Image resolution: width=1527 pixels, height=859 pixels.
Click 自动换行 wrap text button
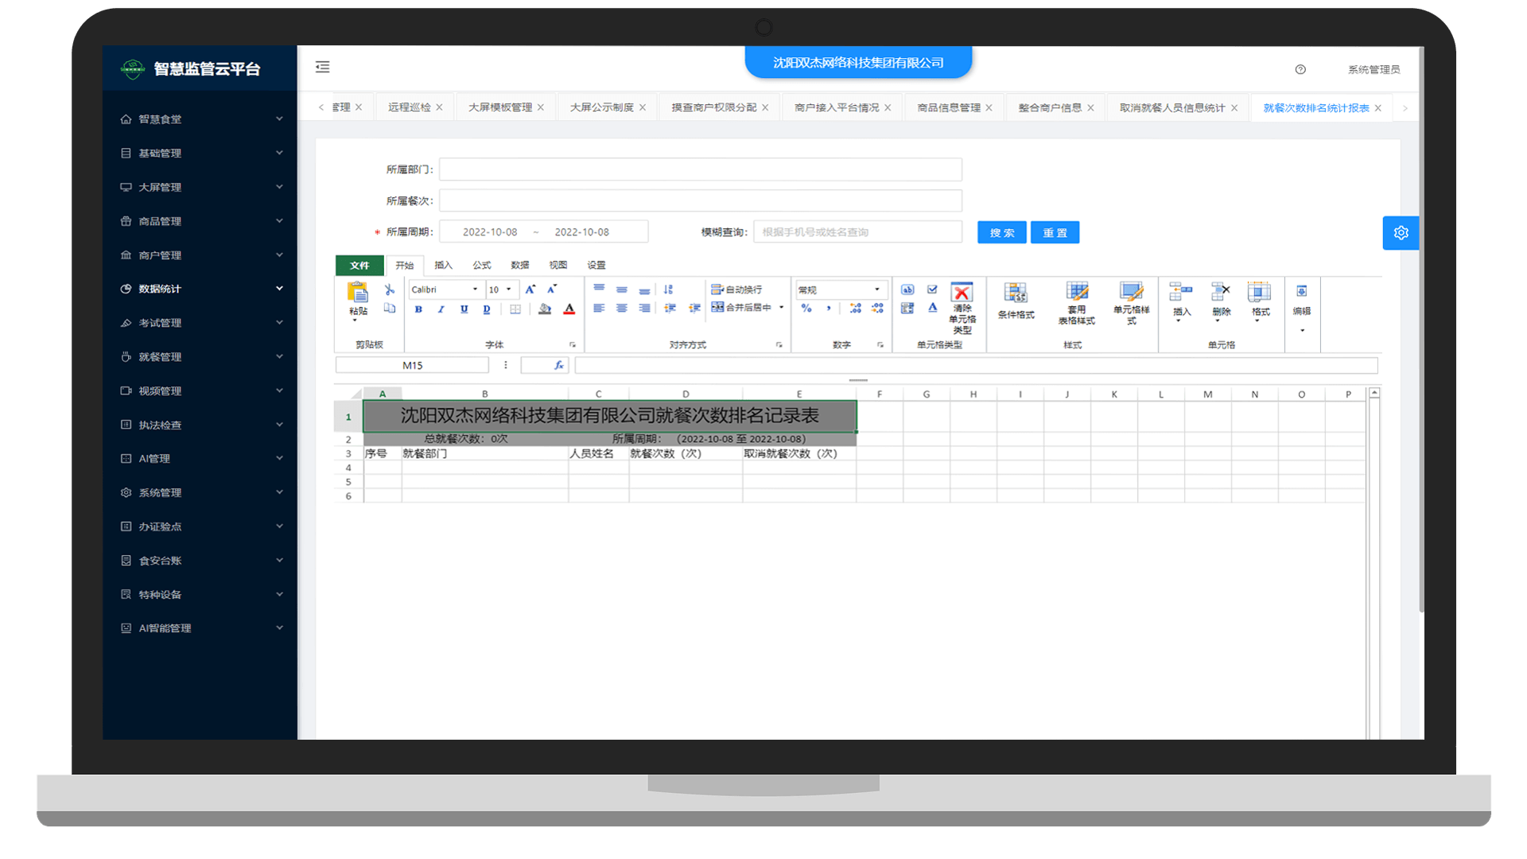736,290
